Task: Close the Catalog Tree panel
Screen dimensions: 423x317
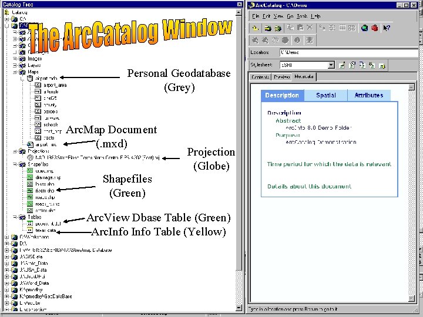Action: [x=239, y=4]
